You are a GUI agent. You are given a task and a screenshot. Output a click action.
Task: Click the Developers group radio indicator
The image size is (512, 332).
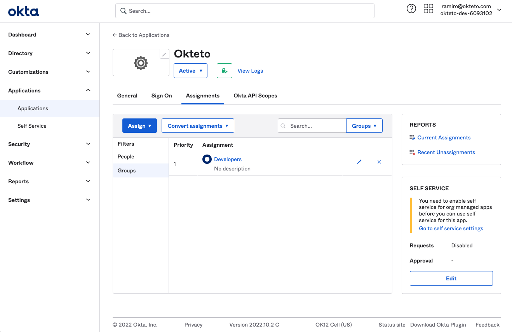tap(207, 159)
